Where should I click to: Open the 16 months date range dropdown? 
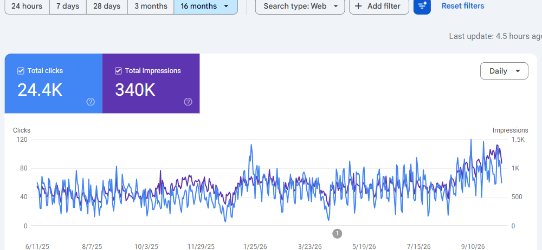coord(205,6)
